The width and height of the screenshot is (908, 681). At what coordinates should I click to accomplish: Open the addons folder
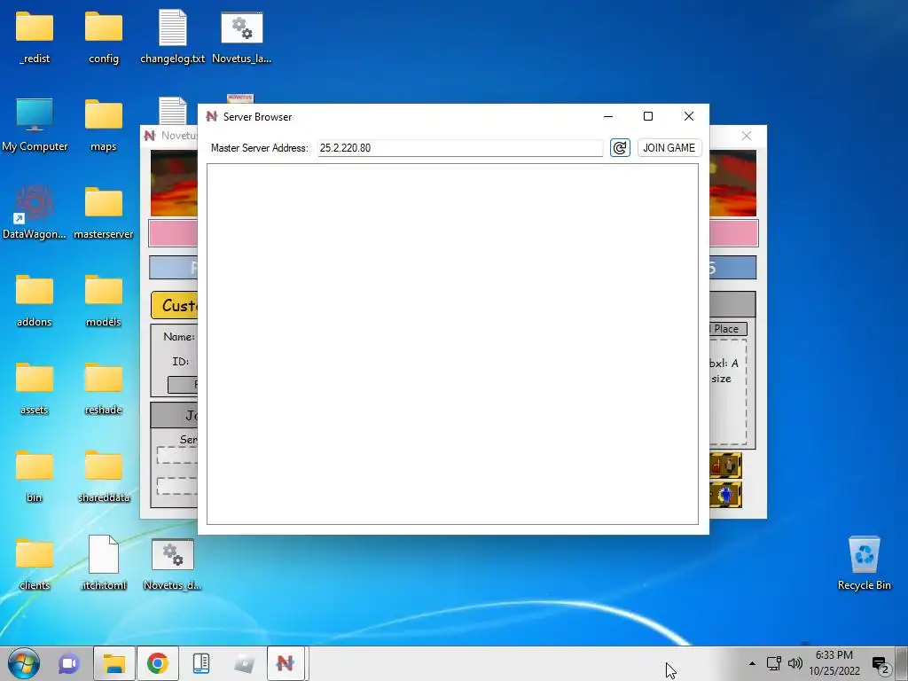(x=35, y=301)
